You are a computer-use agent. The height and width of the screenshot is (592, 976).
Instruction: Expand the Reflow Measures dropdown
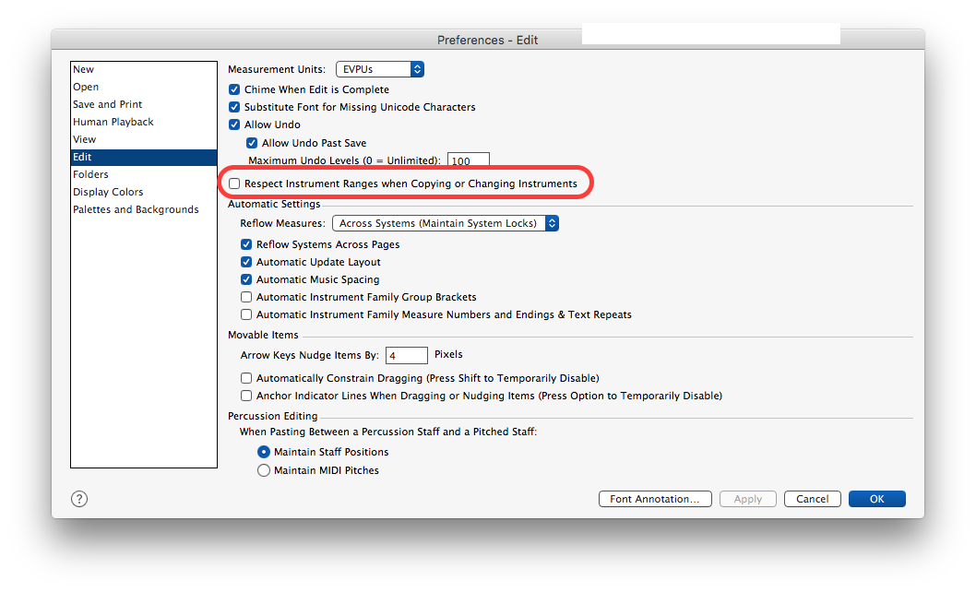point(446,223)
